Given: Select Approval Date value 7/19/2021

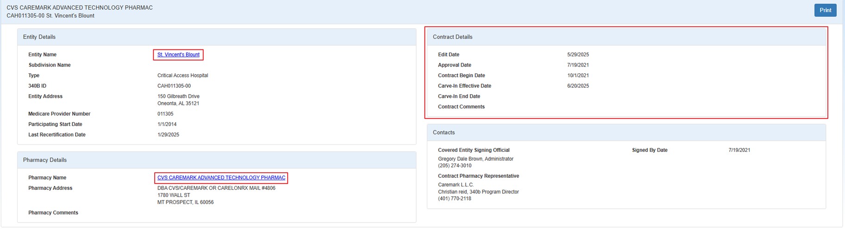Looking at the screenshot, I should (578, 65).
